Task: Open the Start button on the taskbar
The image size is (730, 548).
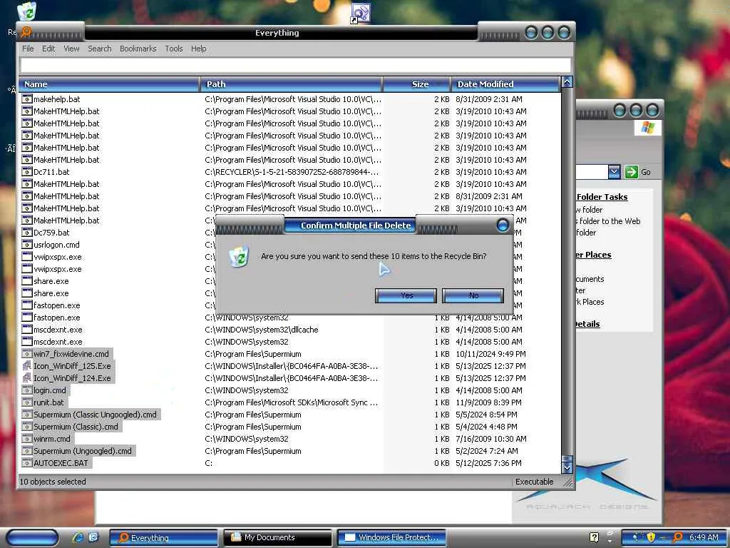Action: (33, 538)
